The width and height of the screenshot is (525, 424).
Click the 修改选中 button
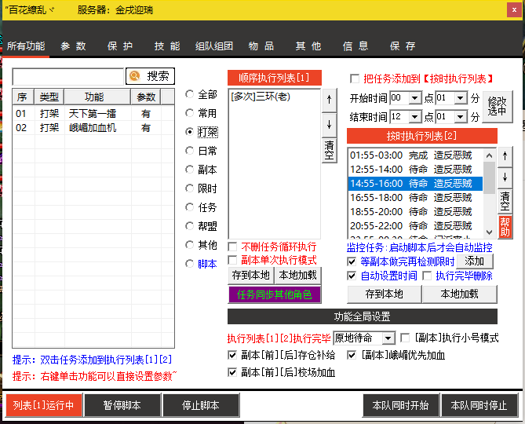click(498, 107)
